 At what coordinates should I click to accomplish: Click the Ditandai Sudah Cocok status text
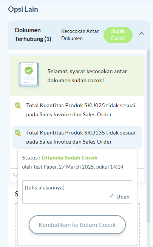(70, 158)
